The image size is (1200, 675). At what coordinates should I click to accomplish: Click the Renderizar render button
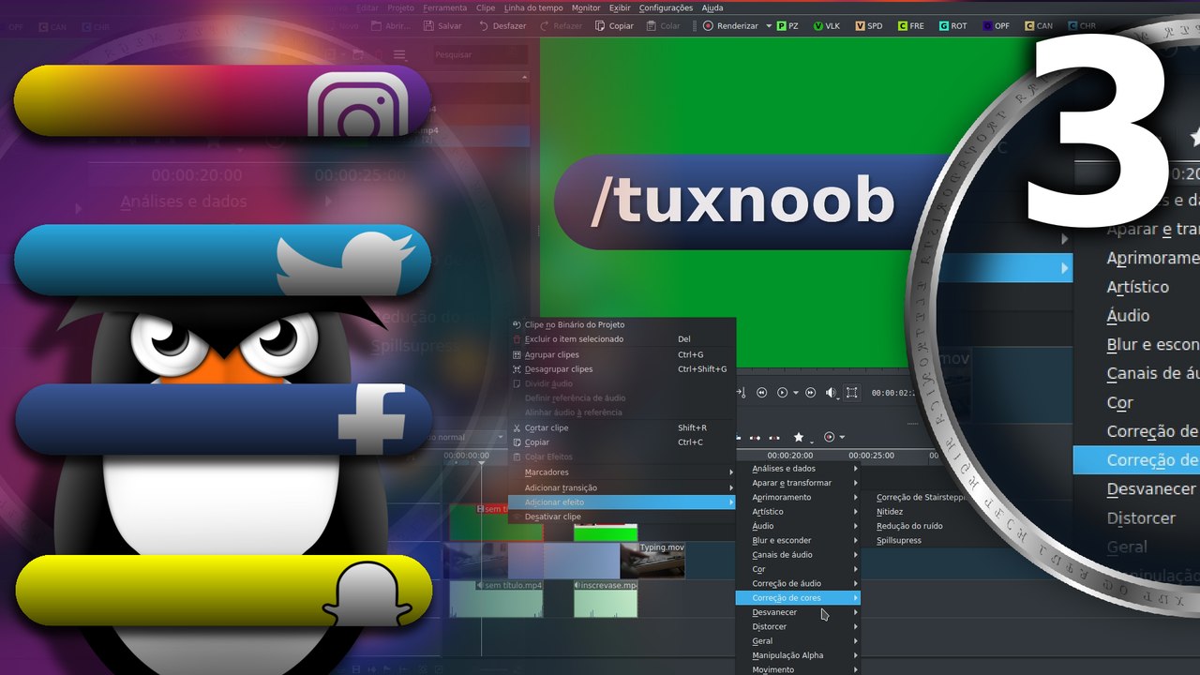pyautogui.click(x=730, y=26)
